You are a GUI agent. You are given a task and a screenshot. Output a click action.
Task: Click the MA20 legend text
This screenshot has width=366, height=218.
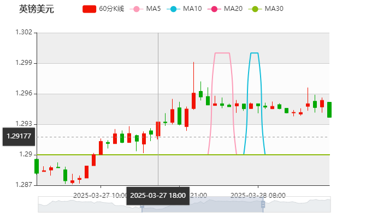233,9
